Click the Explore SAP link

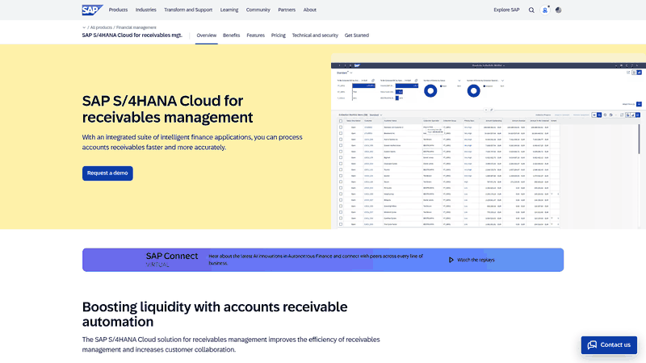pos(506,10)
